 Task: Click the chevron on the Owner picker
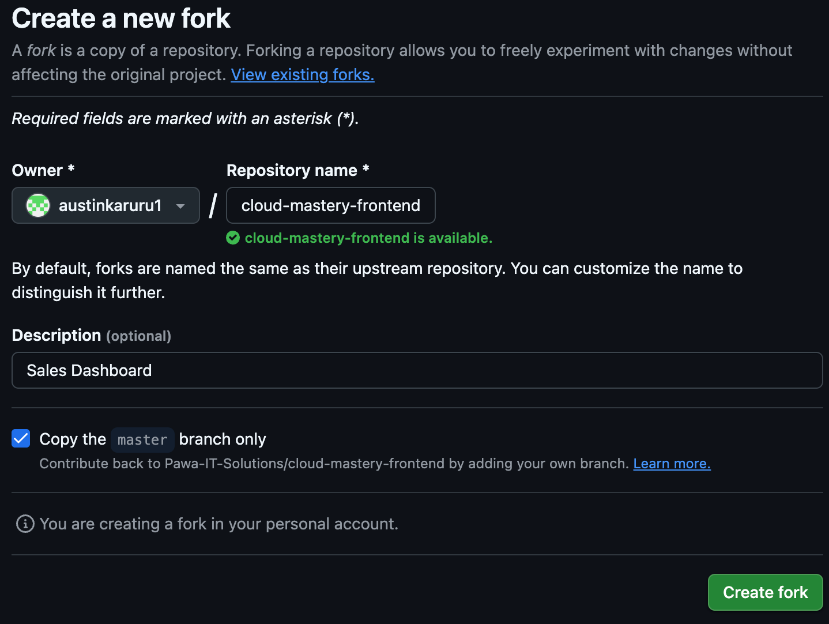(180, 205)
